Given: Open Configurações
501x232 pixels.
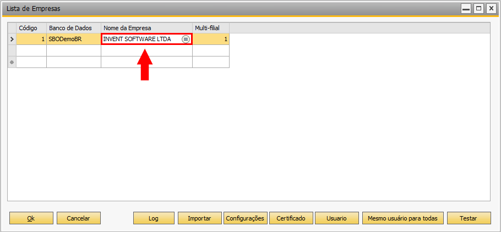Looking at the screenshot, I should (246, 218).
